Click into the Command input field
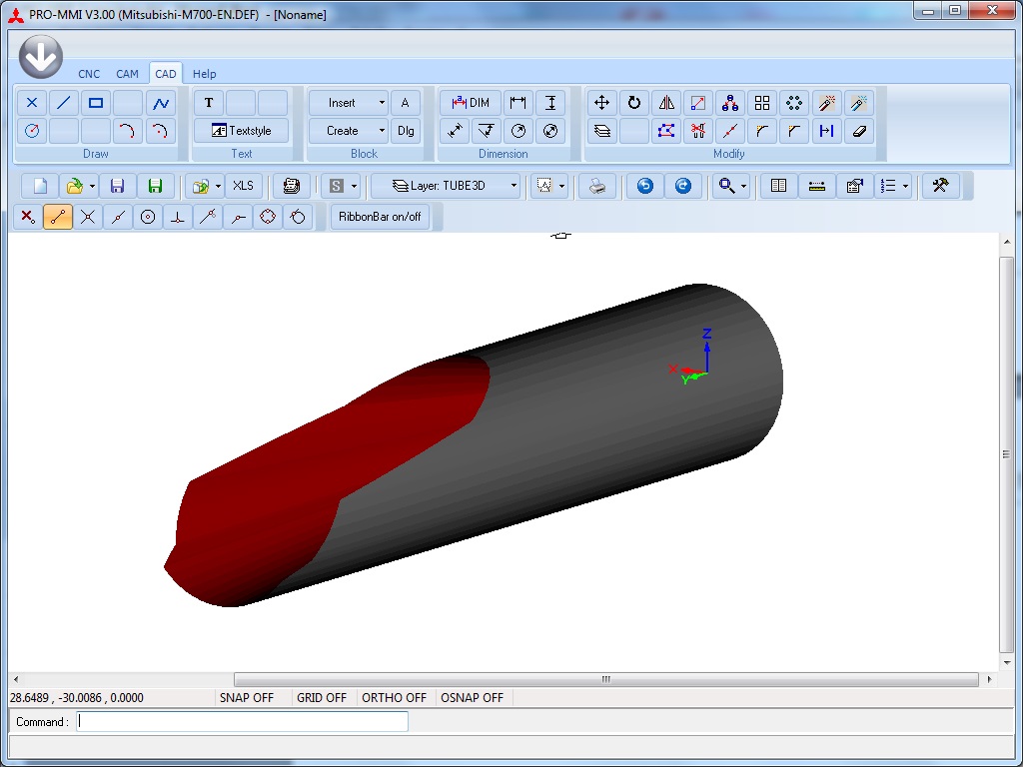The width and height of the screenshot is (1023, 767). 242,721
